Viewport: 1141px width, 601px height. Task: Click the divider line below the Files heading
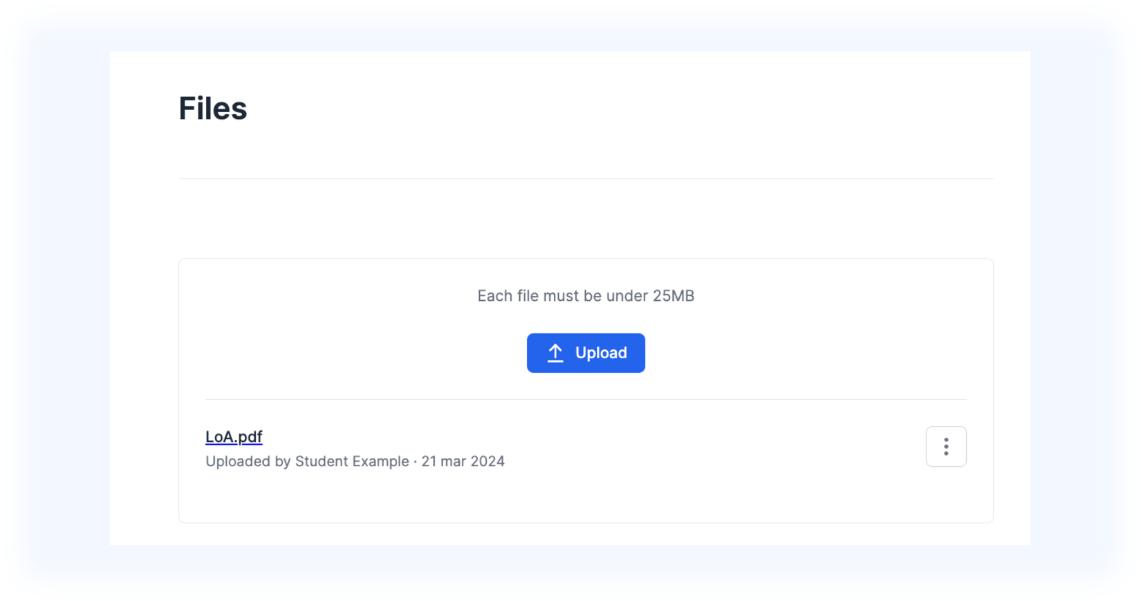pos(586,179)
